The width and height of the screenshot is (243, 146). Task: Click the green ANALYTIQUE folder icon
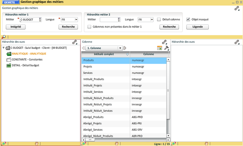(x=9, y=53)
